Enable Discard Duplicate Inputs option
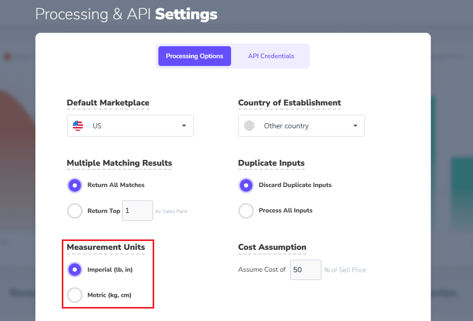Viewport: 473px width, 321px height. tap(247, 185)
